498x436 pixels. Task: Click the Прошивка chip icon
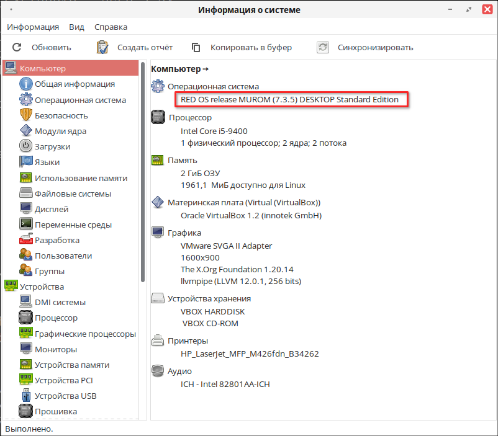[x=25, y=411]
